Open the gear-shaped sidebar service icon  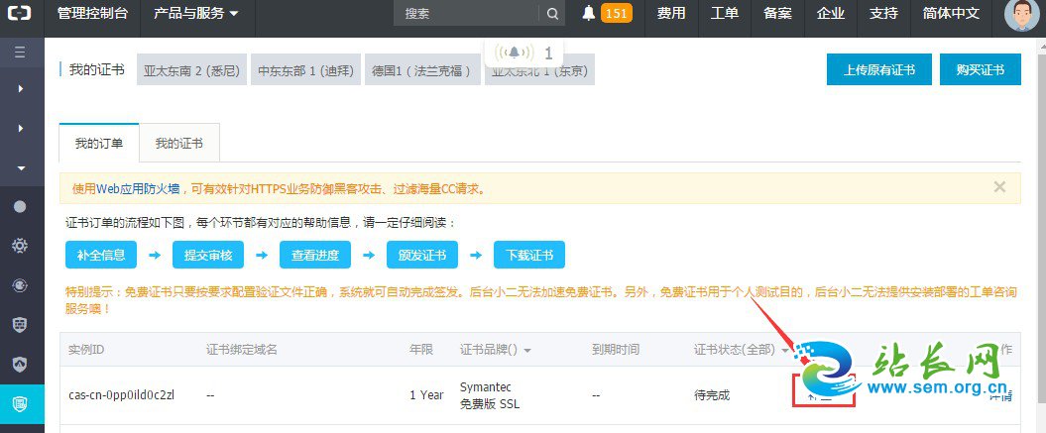coord(20,246)
